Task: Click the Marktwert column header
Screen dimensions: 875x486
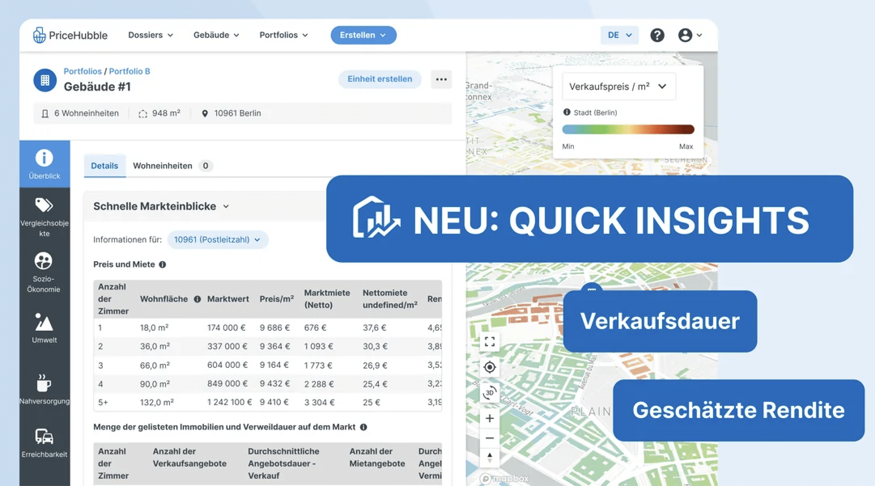Action: pyautogui.click(x=228, y=299)
